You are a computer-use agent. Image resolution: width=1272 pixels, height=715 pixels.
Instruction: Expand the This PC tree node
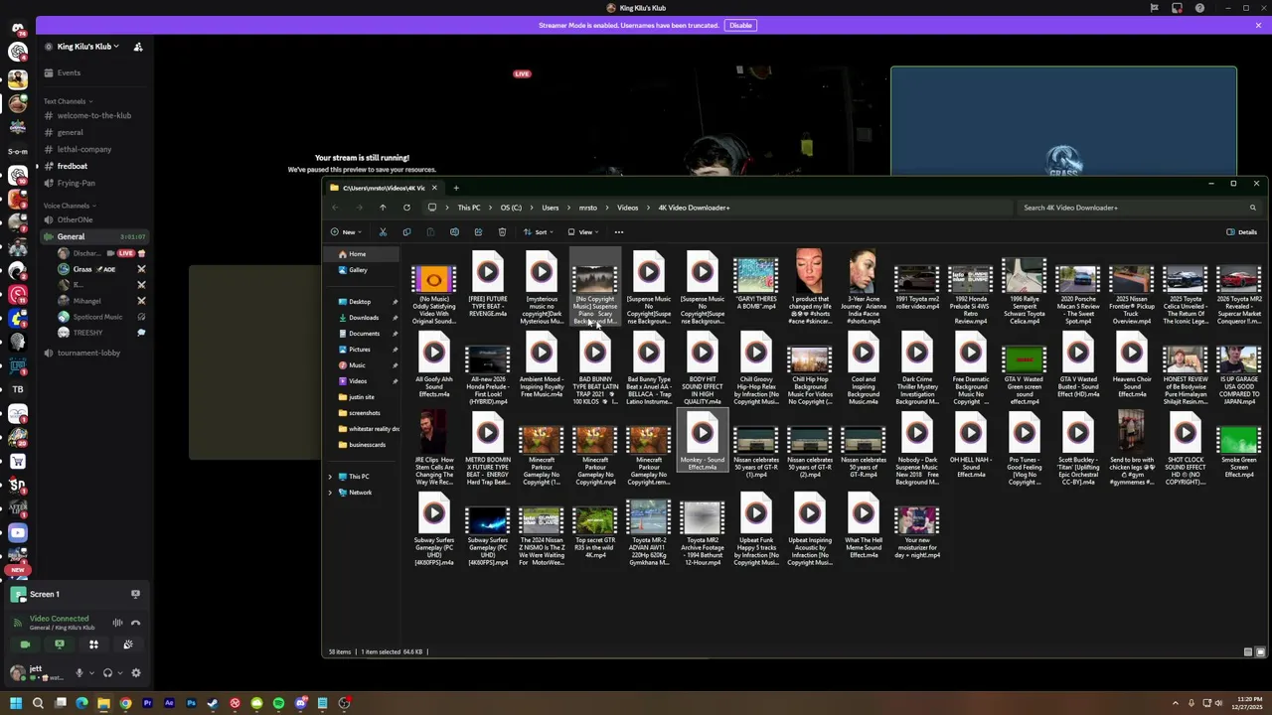(330, 477)
